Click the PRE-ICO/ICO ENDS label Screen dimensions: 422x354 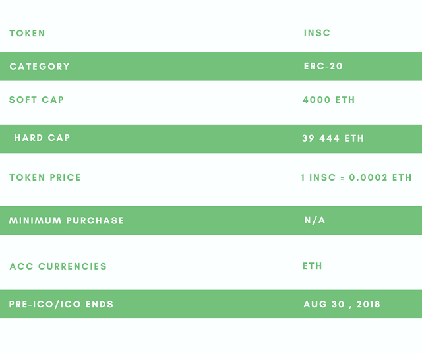pyautogui.click(x=61, y=305)
